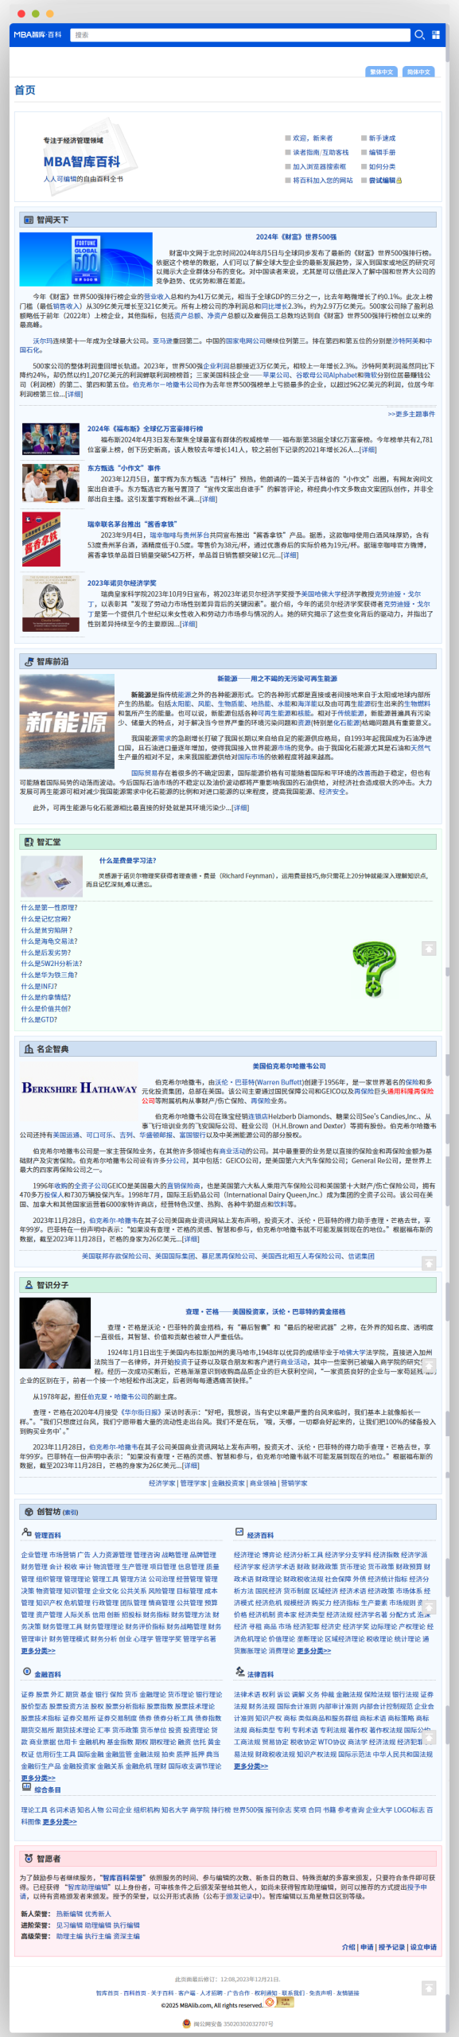
Task: Click the magnifier search icon in header
Action: click(x=419, y=35)
